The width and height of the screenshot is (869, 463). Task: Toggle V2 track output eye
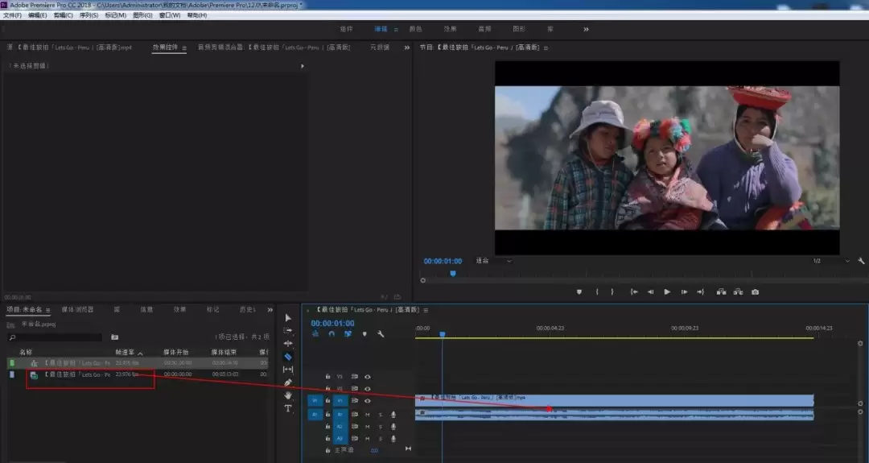367,388
